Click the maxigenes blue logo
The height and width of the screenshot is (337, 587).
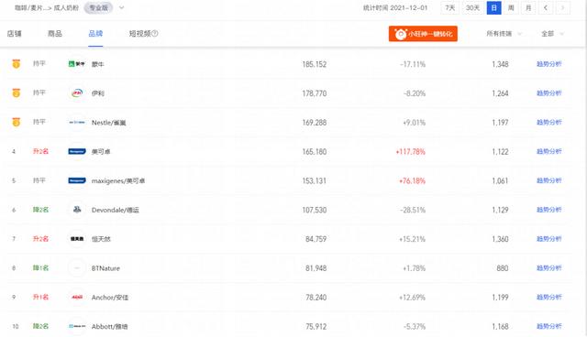[x=77, y=180]
